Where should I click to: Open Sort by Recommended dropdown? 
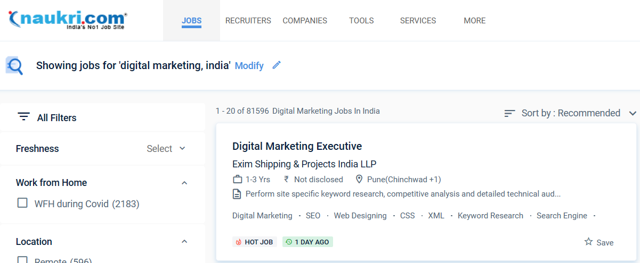point(571,113)
